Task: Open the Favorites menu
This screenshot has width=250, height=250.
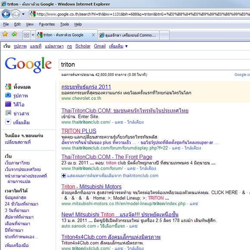Action: tap(47, 24)
